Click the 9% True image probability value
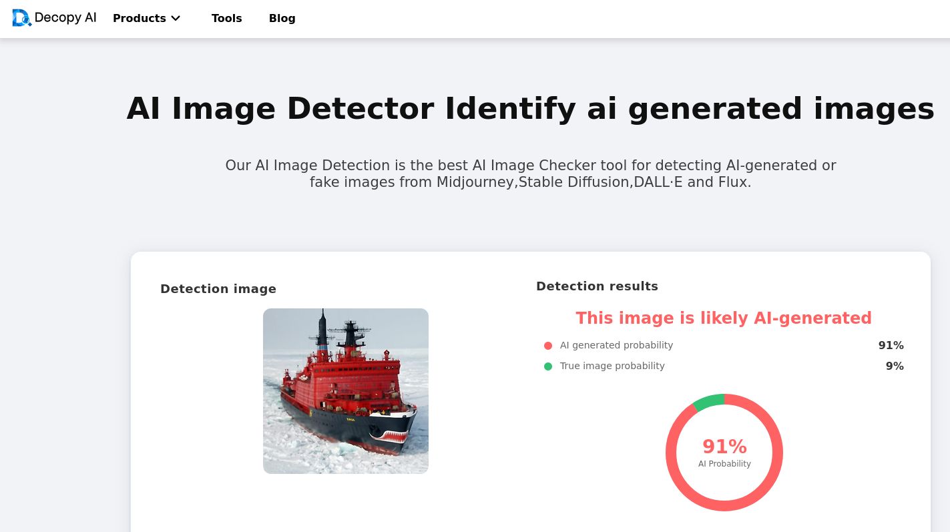Image resolution: width=950 pixels, height=532 pixels. click(x=894, y=366)
